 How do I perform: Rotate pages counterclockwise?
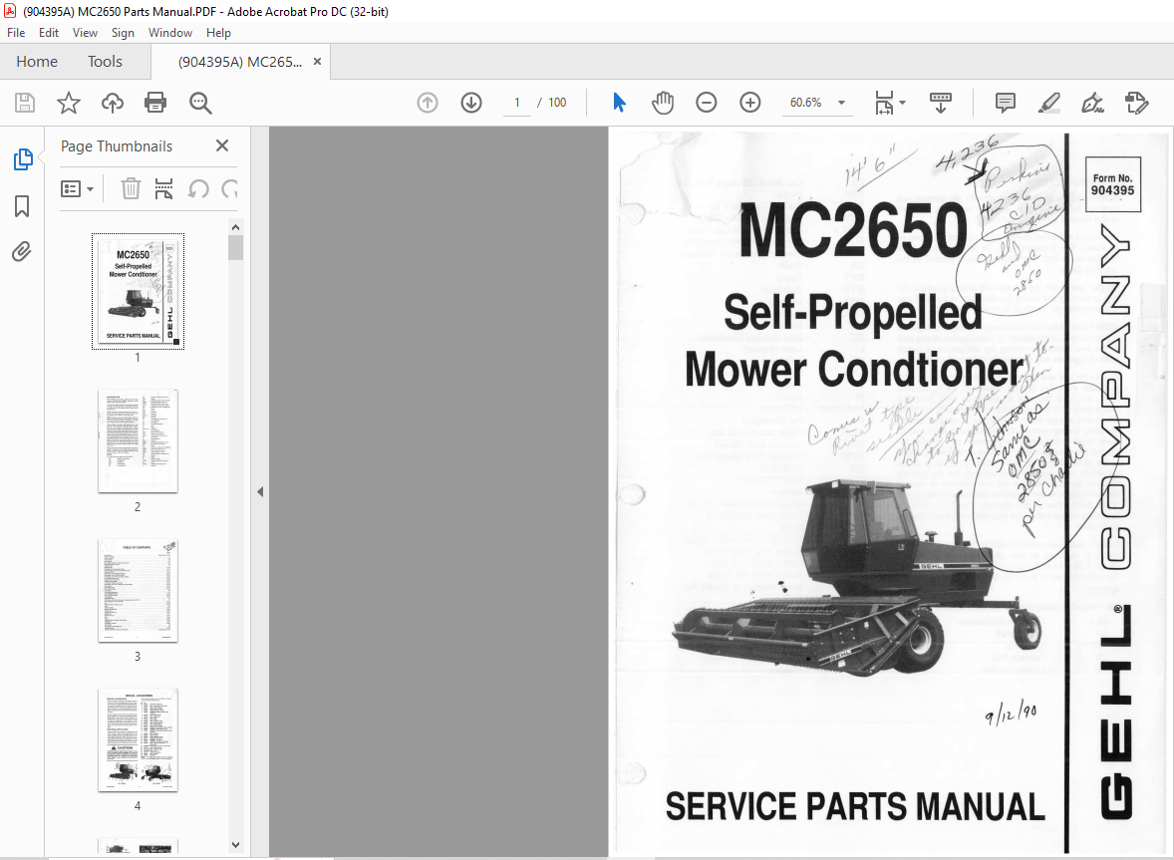tap(198, 188)
